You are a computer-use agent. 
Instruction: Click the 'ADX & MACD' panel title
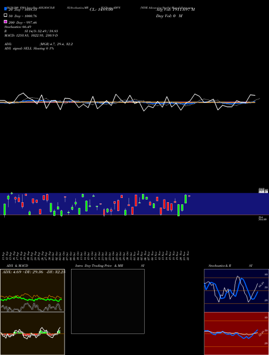[17, 266]
